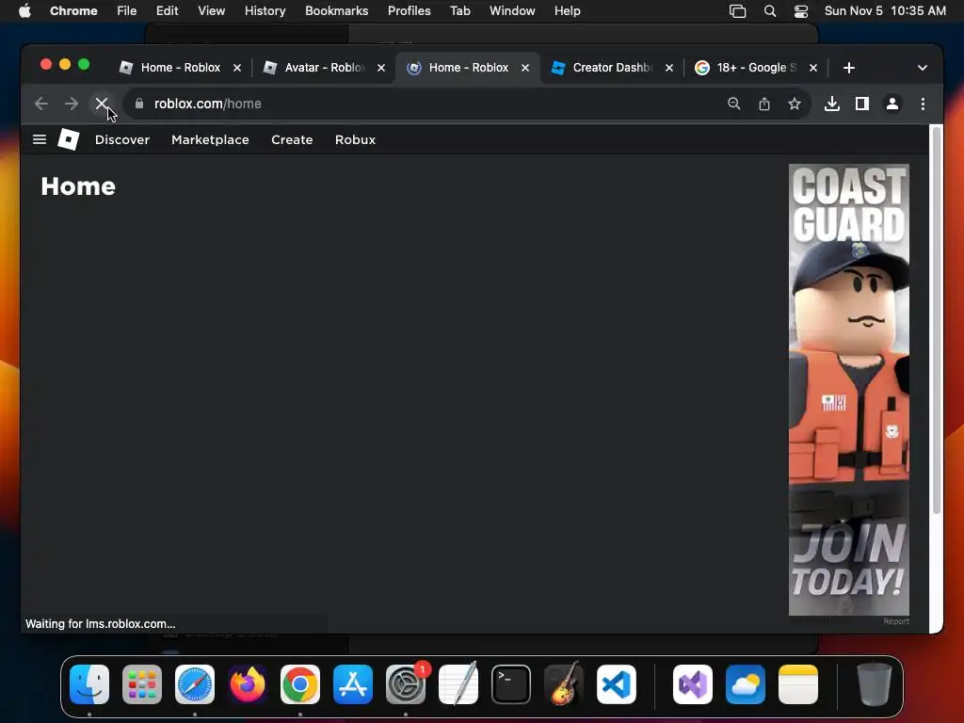This screenshot has width=964, height=723.
Task: Open Spotlight search in the menu bar
Action: click(x=770, y=11)
